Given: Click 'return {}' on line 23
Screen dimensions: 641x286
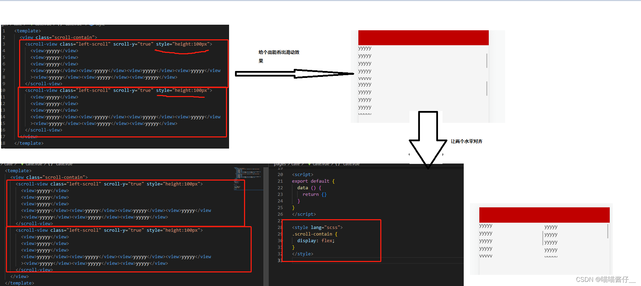Looking at the screenshot, I should click(x=315, y=194).
